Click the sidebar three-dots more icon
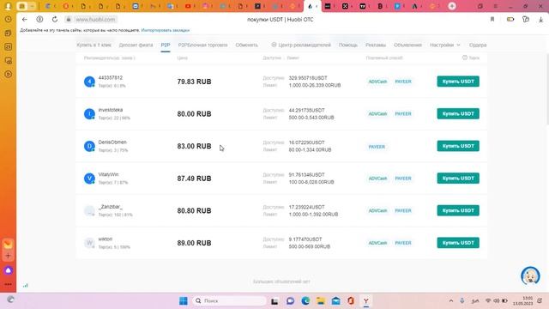 coord(8,284)
